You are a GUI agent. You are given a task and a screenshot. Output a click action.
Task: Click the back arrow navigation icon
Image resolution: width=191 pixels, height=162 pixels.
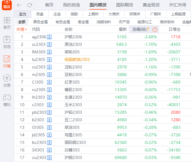[x=19, y=5]
